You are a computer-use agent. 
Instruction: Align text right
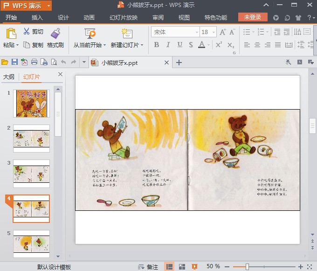coord(268,45)
